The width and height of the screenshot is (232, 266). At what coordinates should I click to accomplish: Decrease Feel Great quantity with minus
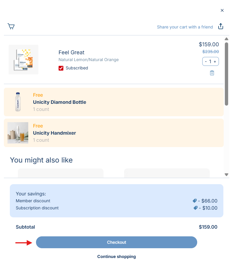(206, 62)
